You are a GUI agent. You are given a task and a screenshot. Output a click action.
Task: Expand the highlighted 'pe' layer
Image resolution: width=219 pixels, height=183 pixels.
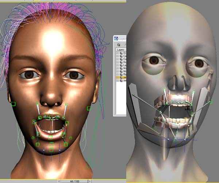click(x=118, y=78)
